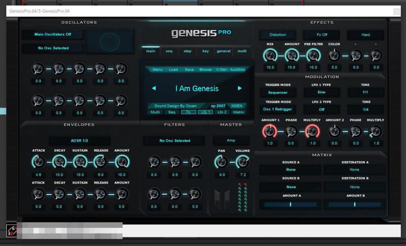The image size is (406, 246).
Task: Toggle the Matrix indicator
Action: (238, 112)
